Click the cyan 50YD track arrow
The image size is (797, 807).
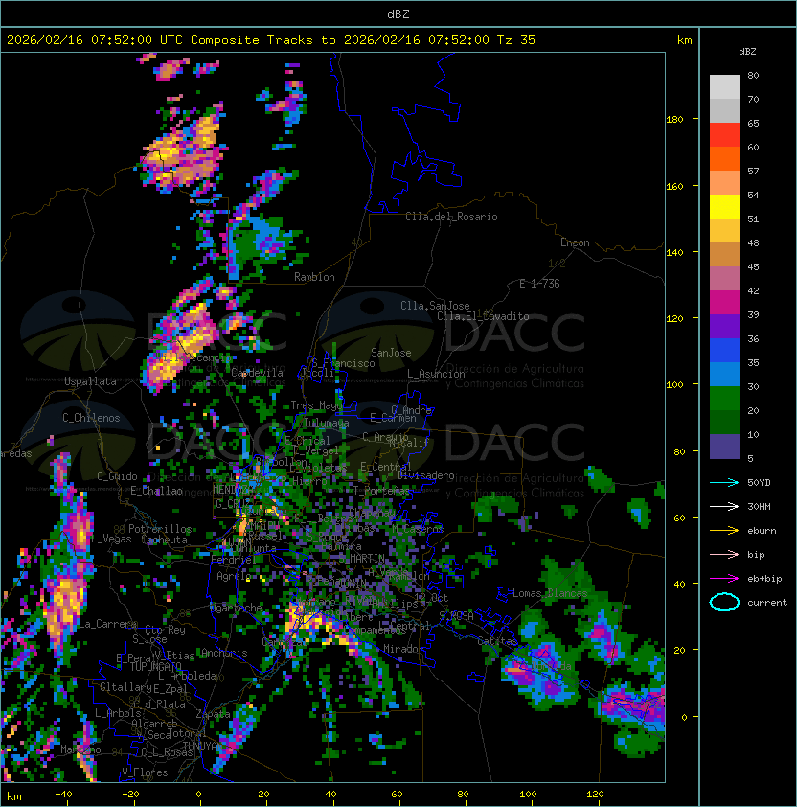point(724,483)
